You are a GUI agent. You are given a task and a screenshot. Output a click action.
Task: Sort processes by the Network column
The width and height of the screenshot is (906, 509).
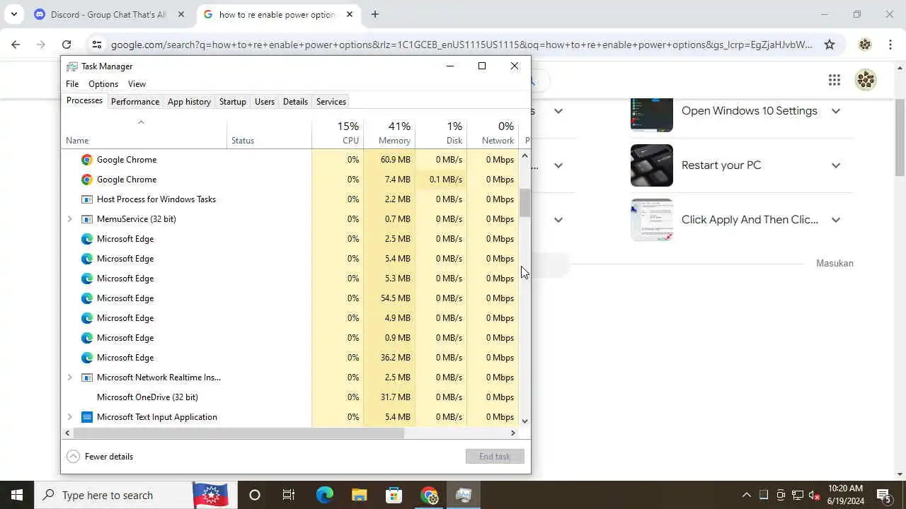click(493, 132)
